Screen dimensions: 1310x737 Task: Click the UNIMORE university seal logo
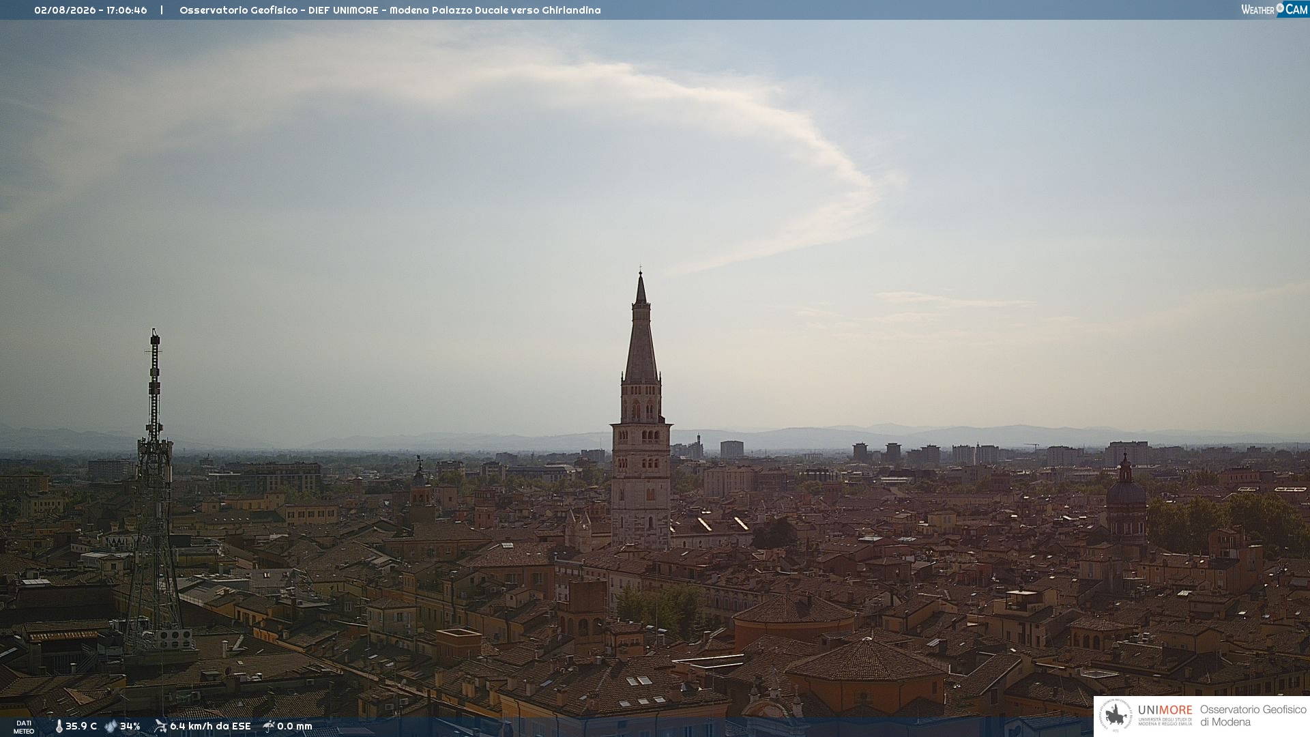[x=1116, y=716]
